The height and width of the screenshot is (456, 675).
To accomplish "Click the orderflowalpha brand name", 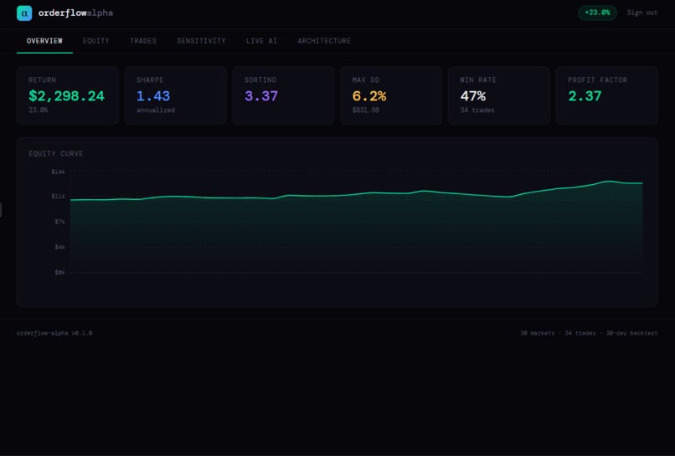I will 75,13.
